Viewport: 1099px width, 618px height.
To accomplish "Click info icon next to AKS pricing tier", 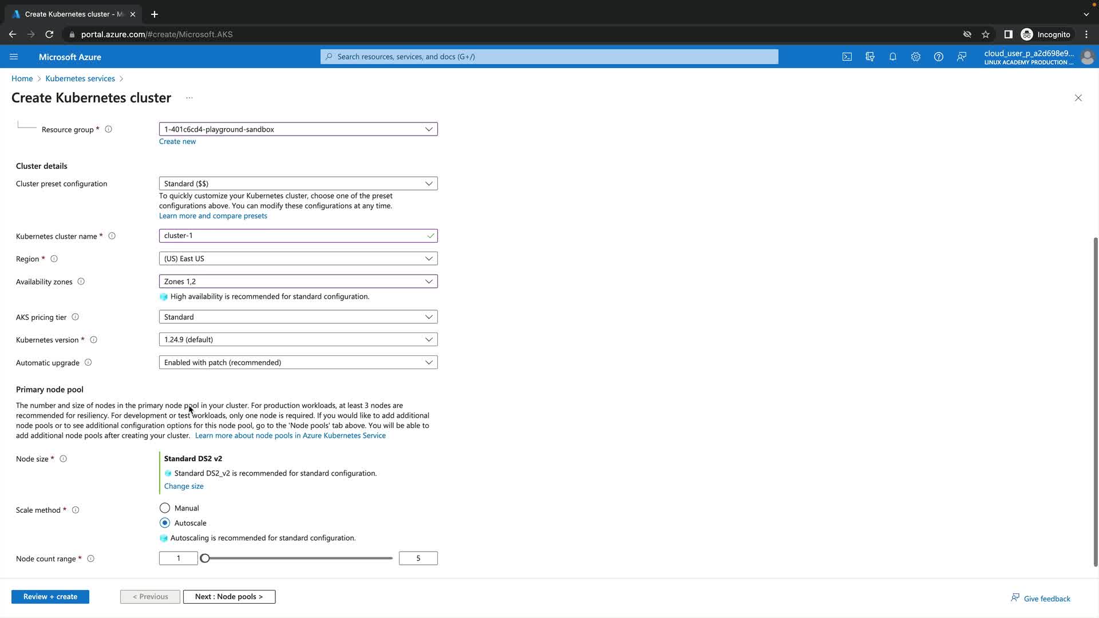I will (75, 317).
